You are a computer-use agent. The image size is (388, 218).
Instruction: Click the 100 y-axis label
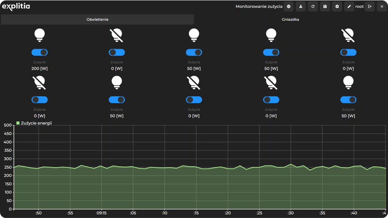coord(8,192)
